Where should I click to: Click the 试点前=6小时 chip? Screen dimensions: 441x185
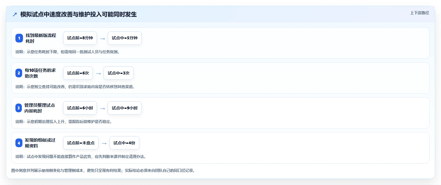click(80, 108)
